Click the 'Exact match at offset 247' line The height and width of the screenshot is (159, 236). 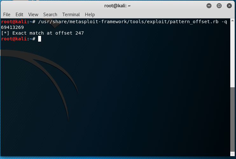click(x=42, y=33)
